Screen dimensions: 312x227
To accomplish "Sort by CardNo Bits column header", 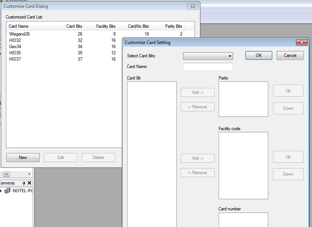I will [x=135, y=26].
